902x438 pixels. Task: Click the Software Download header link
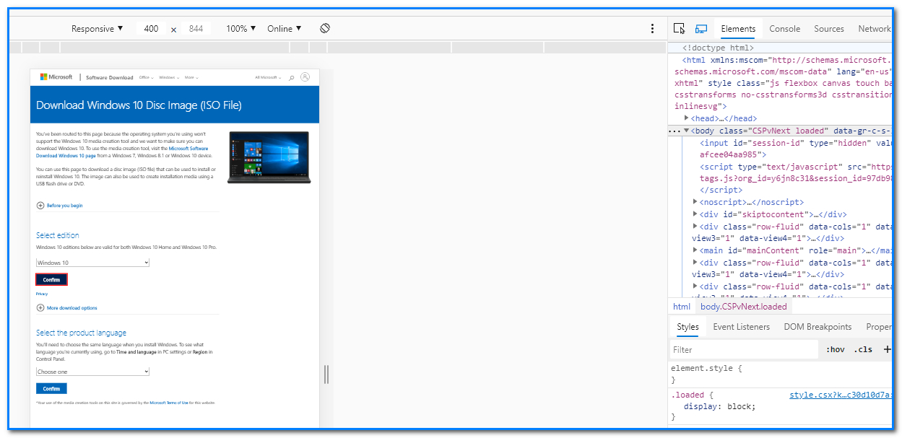click(110, 77)
